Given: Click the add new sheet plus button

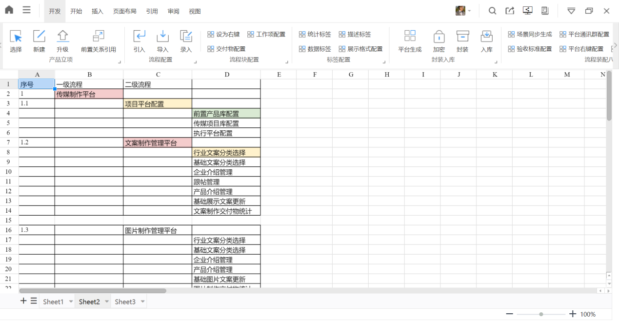Looking at the screenshot, I should point(23,301).
